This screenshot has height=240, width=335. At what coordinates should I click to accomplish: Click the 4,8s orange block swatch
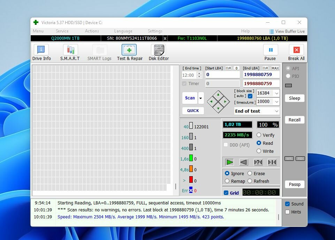coord(191,169)
